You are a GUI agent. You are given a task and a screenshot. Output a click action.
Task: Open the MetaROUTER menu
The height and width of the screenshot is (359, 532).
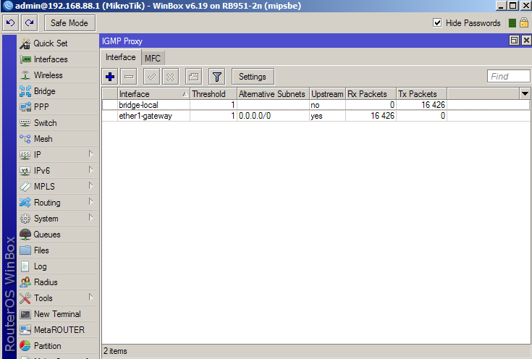[58, 330]
